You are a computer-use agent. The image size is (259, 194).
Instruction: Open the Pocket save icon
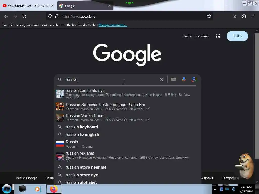tap(234, 16)
